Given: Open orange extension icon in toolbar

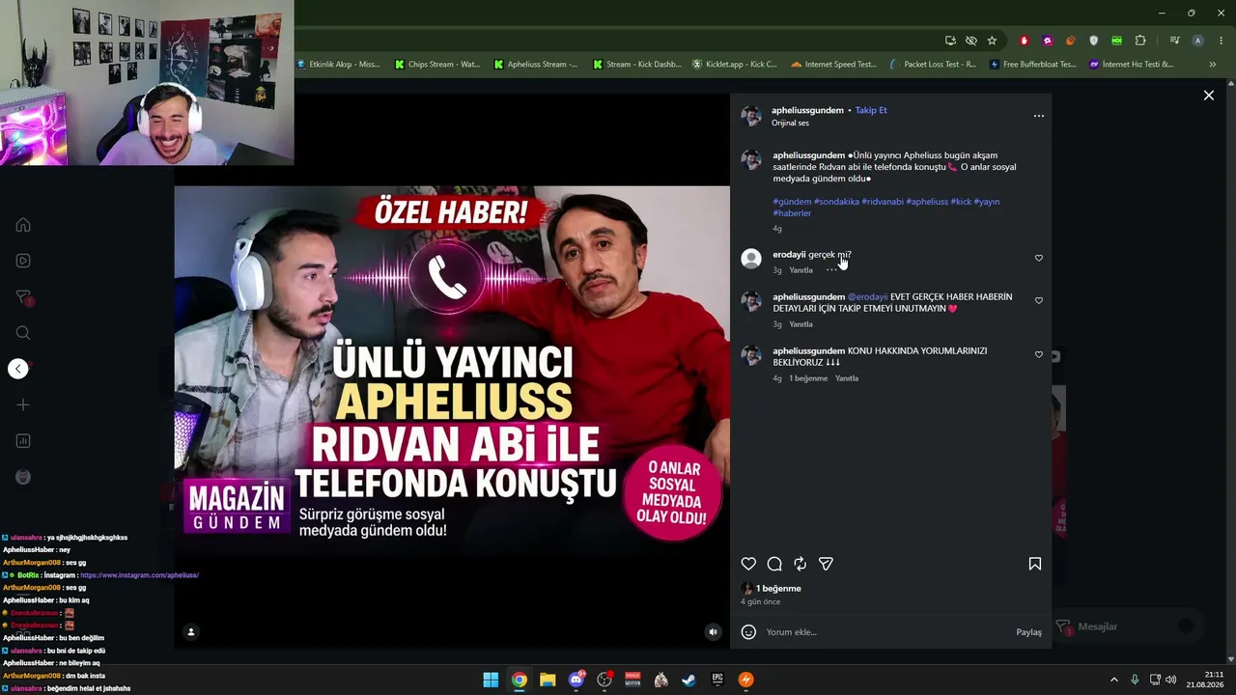Looking at the screenshot, I should [x=1071, y=41].
